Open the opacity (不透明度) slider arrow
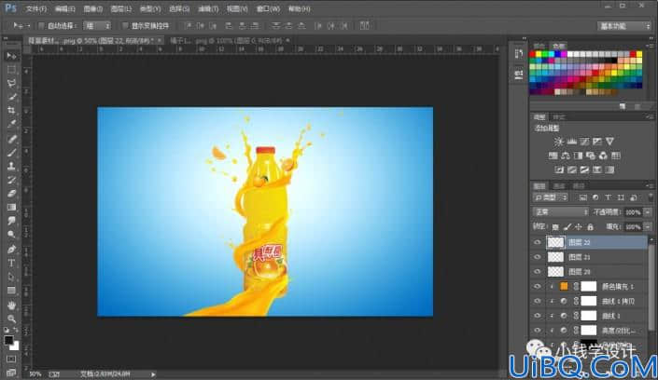The height and width of the screenshot is (380, 658). 648,212
